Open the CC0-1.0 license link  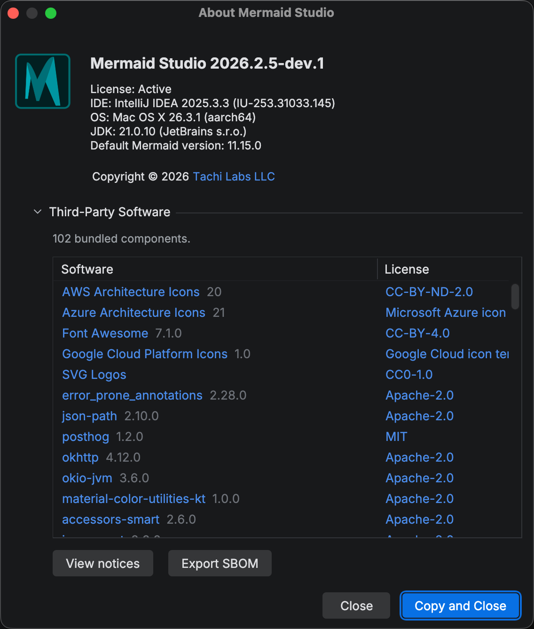point(409,375)
